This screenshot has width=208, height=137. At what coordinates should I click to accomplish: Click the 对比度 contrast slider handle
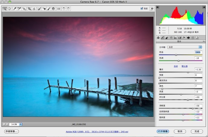(188, 100)
